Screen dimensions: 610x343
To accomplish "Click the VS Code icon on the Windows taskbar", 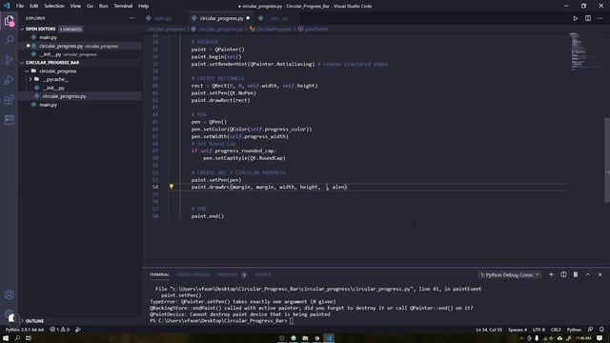I will pos(329,338).
